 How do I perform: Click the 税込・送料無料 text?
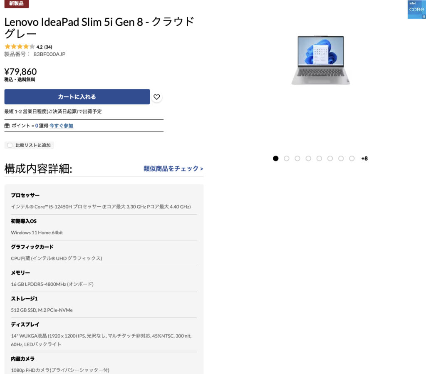tap(20, 79)
